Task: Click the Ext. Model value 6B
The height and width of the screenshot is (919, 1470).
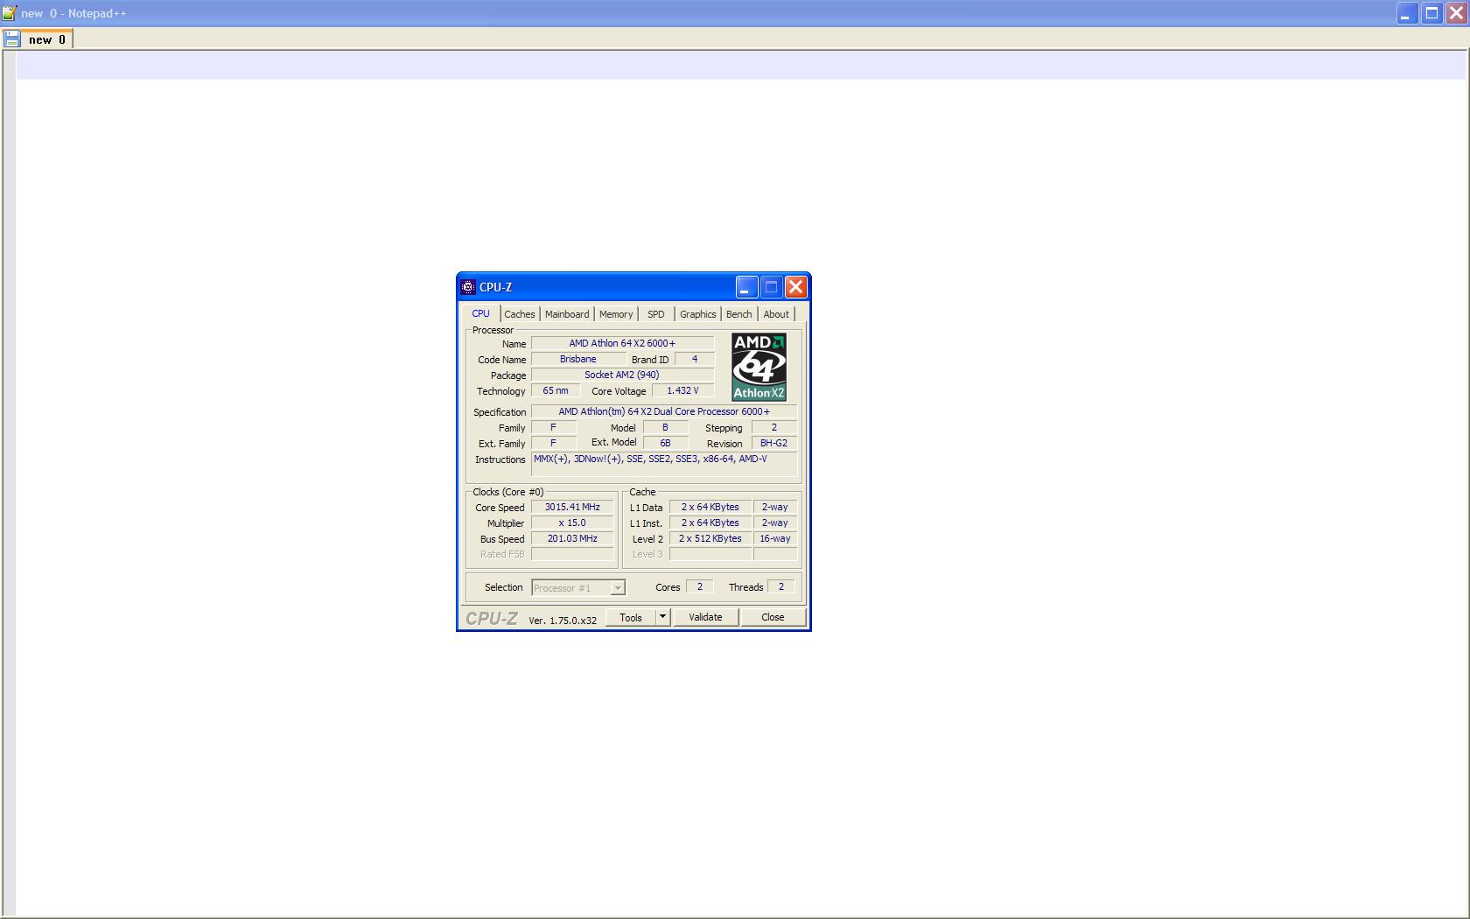Action: click(665, 443)
